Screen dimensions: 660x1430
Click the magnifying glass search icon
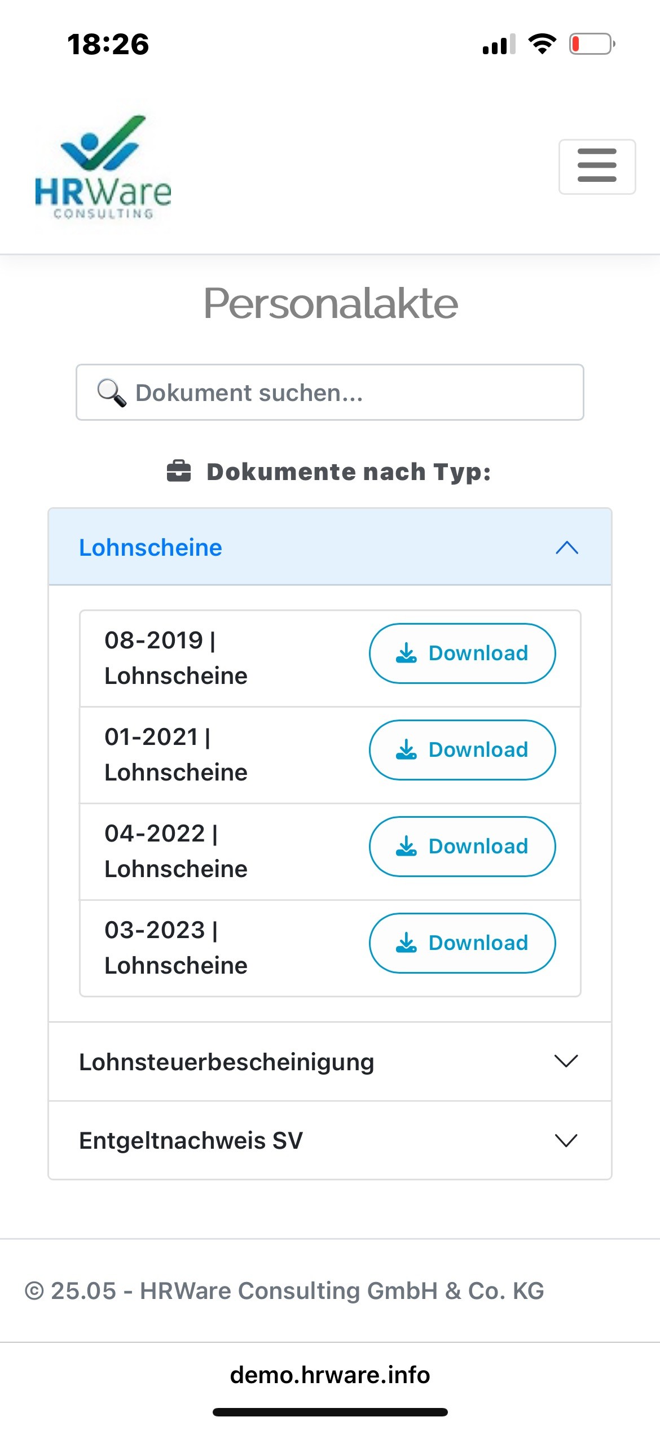[111, 393]
